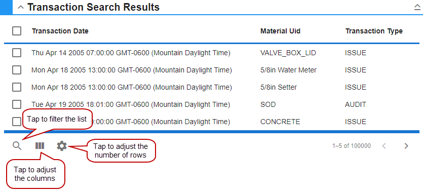Screen dimensions: 423x192
Task: Click the 1–5 of 100000 pagination label
Action: click(x=352, y=146)
